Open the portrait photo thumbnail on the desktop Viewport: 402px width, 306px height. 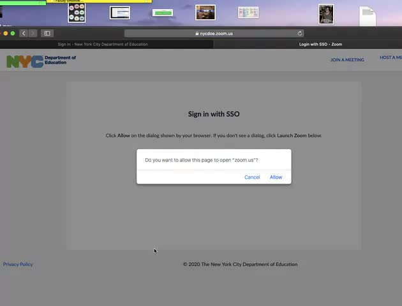point(326,14)
